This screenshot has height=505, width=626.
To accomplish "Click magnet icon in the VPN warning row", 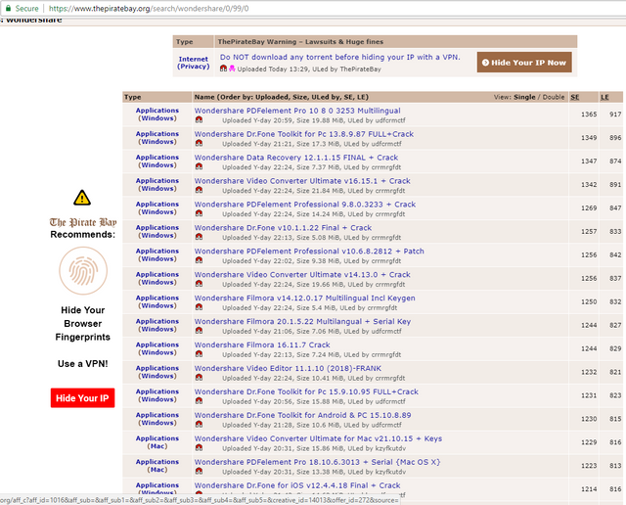I will click(x=224, y=69).
